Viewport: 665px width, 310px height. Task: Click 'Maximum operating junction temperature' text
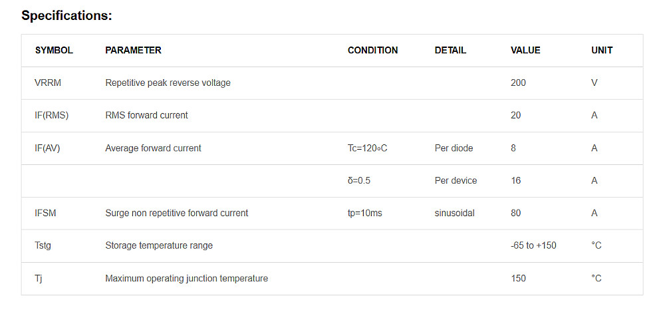[186, 279]
